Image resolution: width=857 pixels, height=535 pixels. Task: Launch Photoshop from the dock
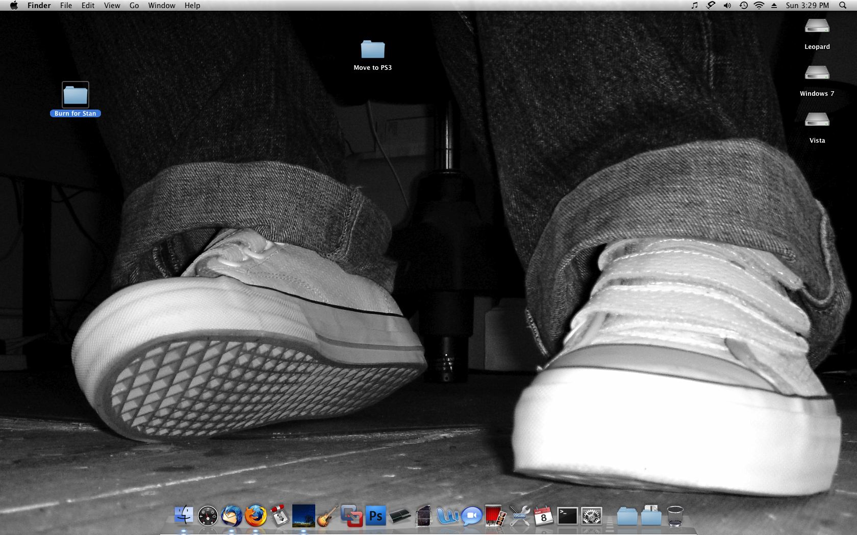[x=375, y=516]
